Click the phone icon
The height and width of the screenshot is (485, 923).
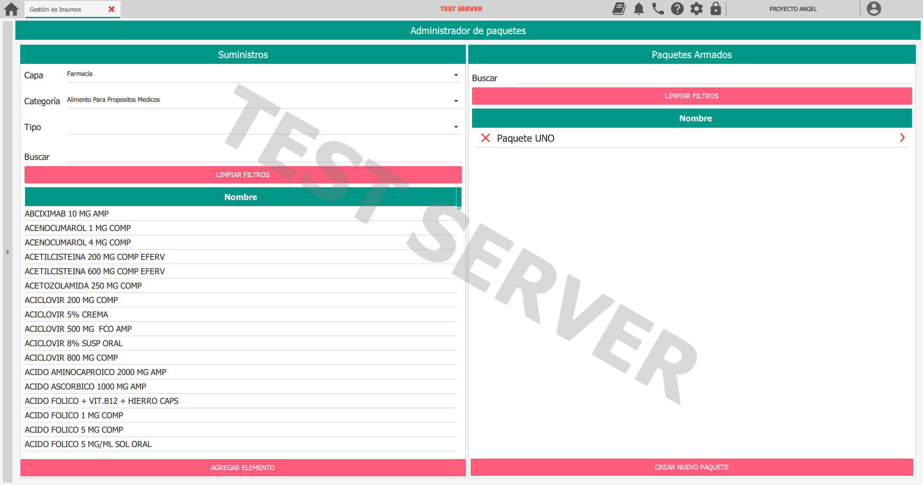[x=658, y=9]
